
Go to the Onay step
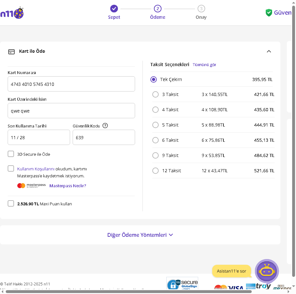[201, 9]
